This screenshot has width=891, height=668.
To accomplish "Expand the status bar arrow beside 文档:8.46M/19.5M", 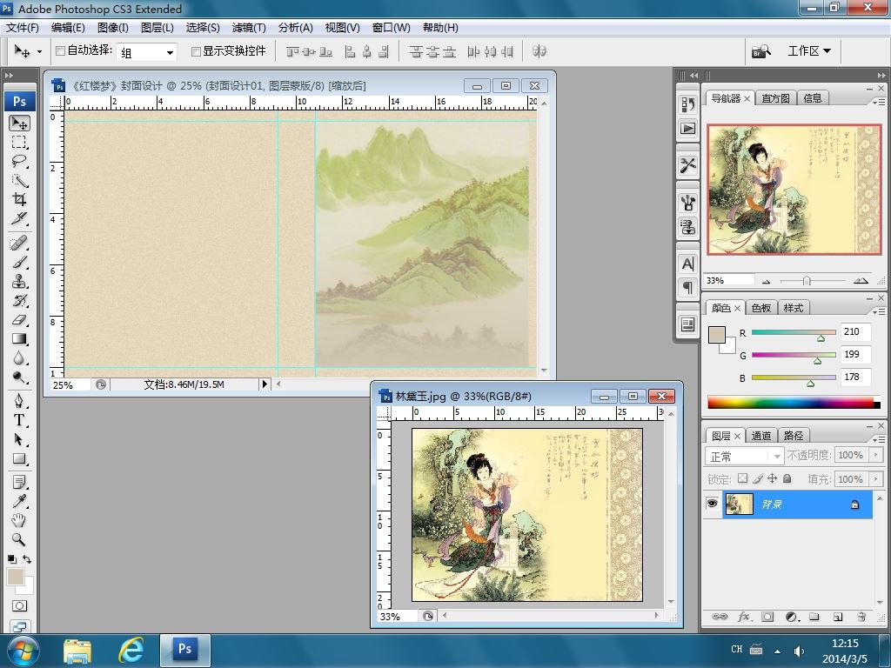I will [x=265, y=384].
